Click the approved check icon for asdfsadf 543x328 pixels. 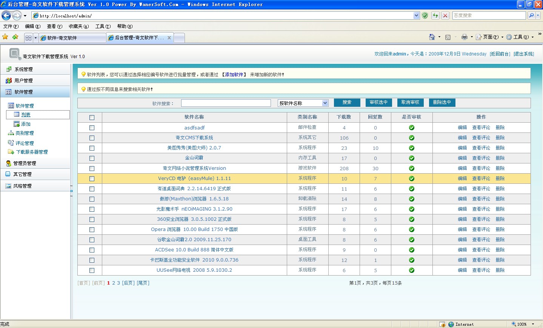click(412, 128)
